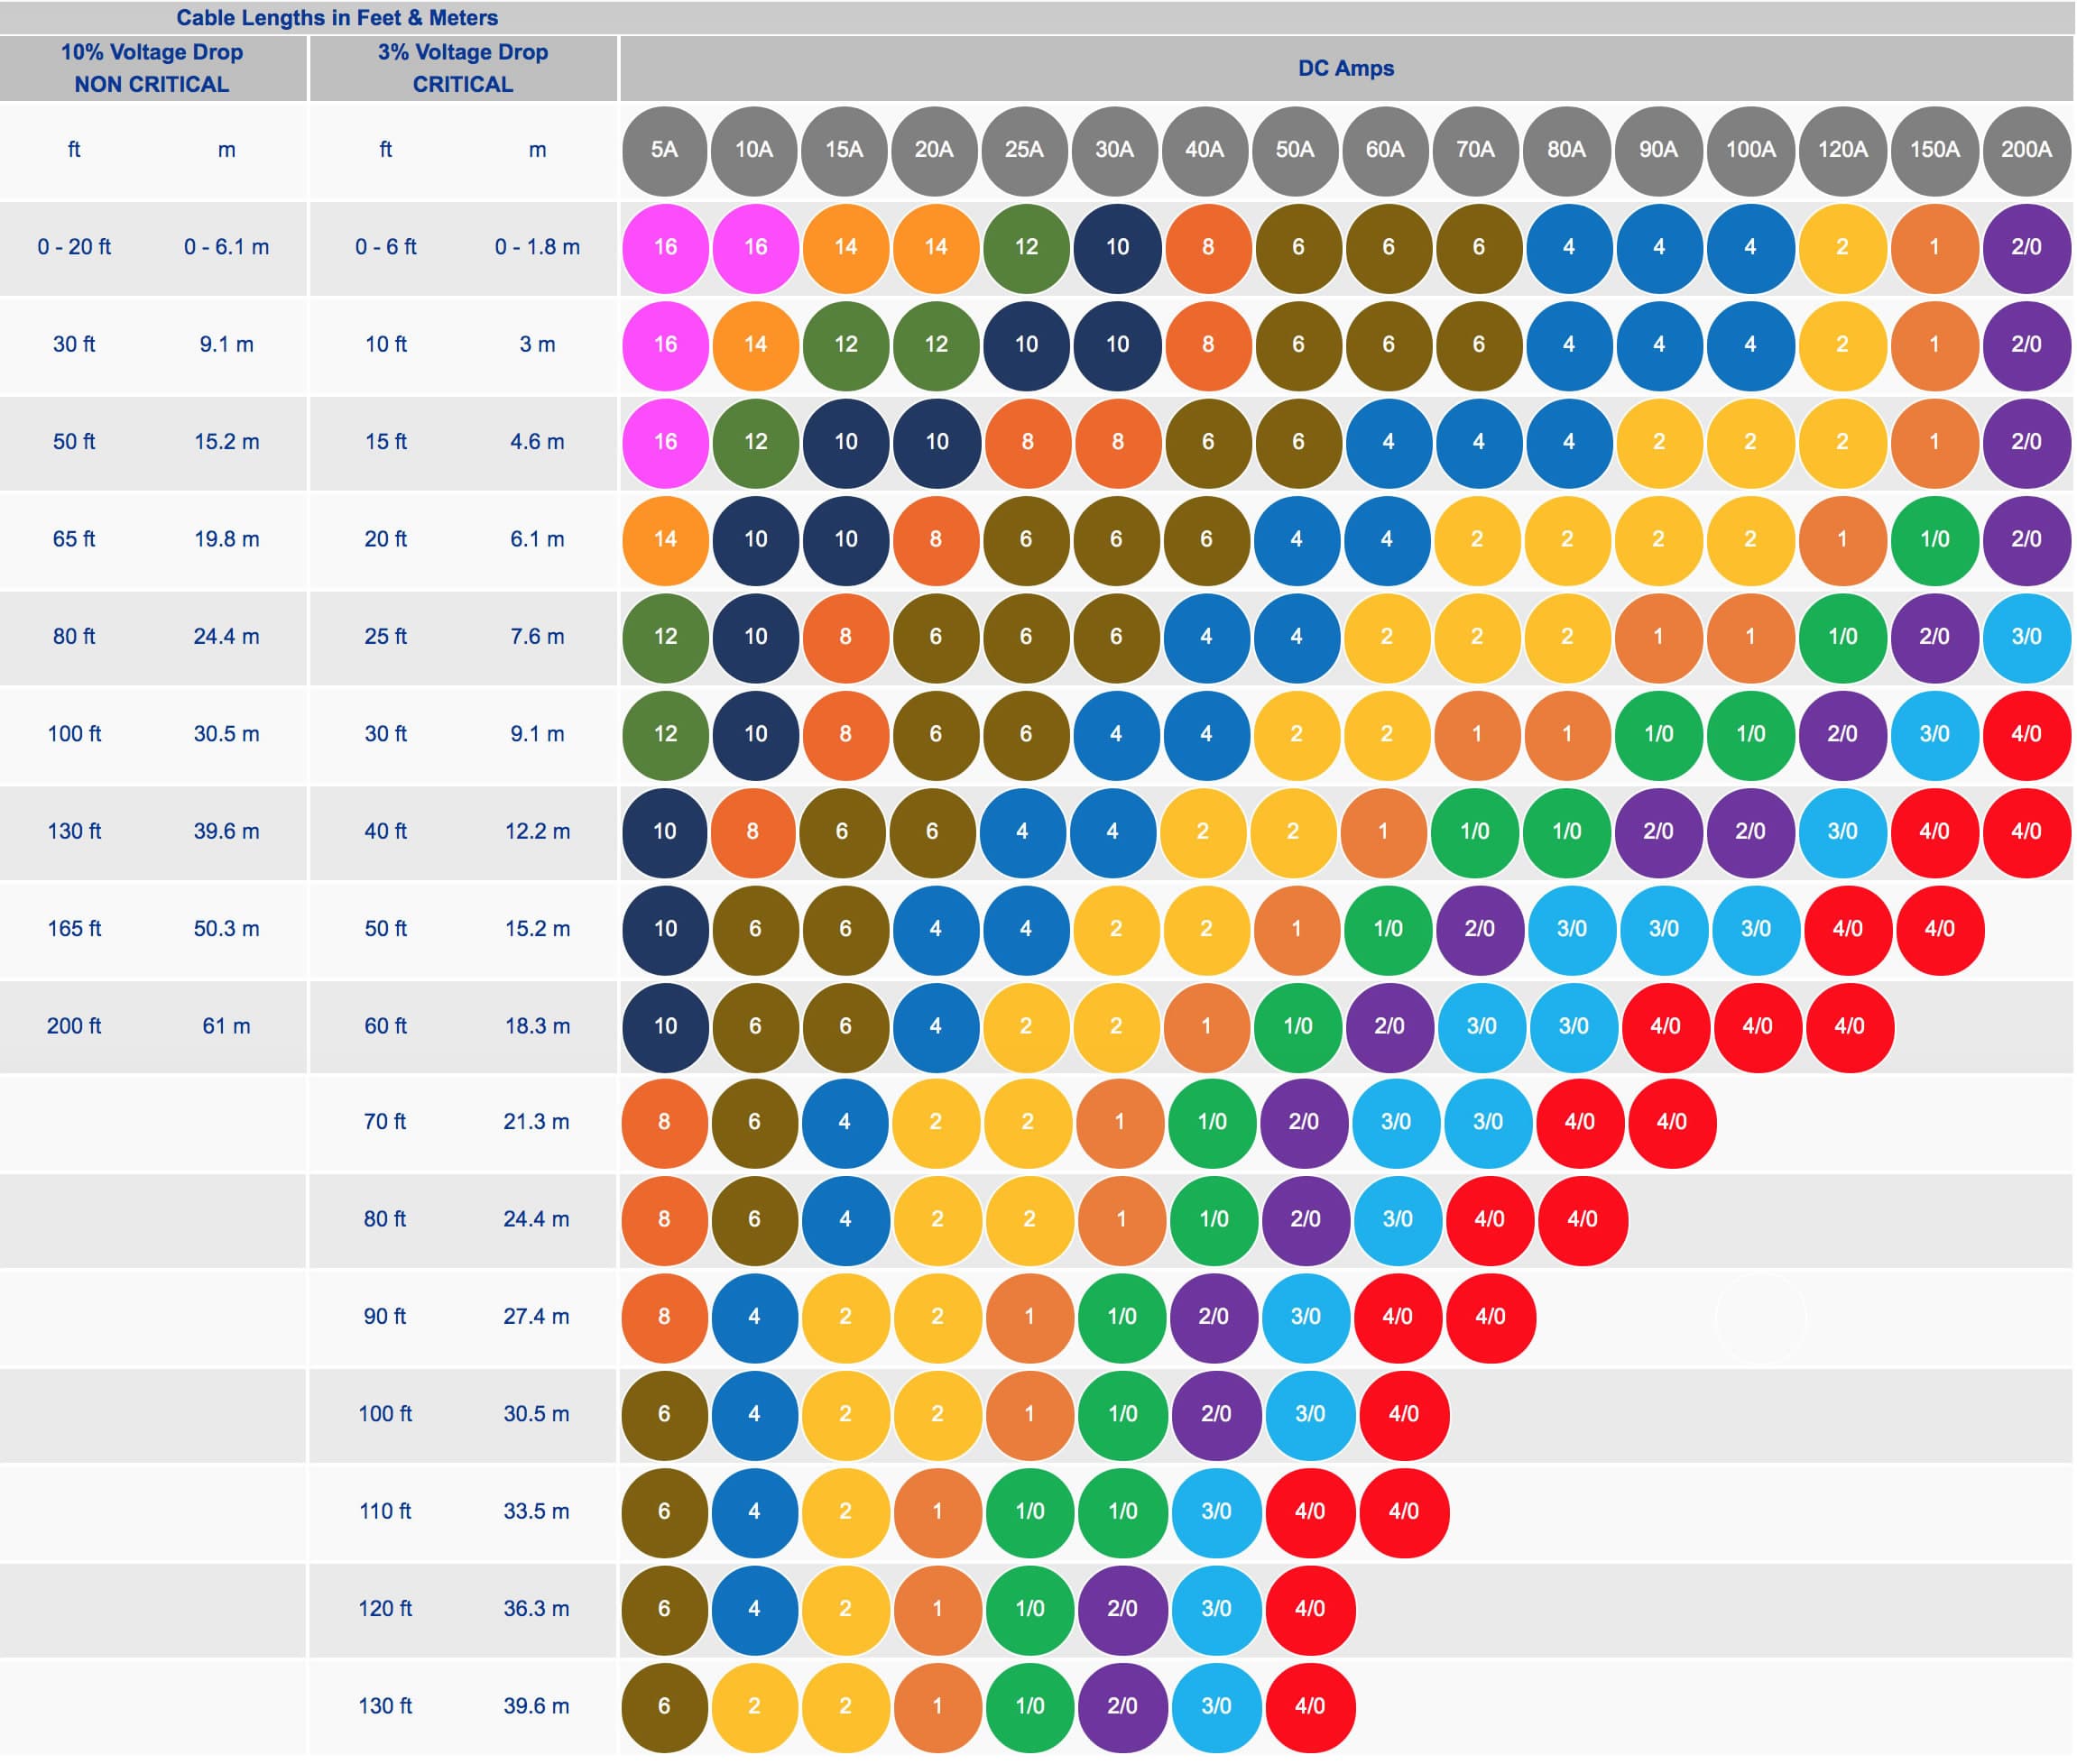Select the '0 - 1.8 m' cell

click(537, 247)
